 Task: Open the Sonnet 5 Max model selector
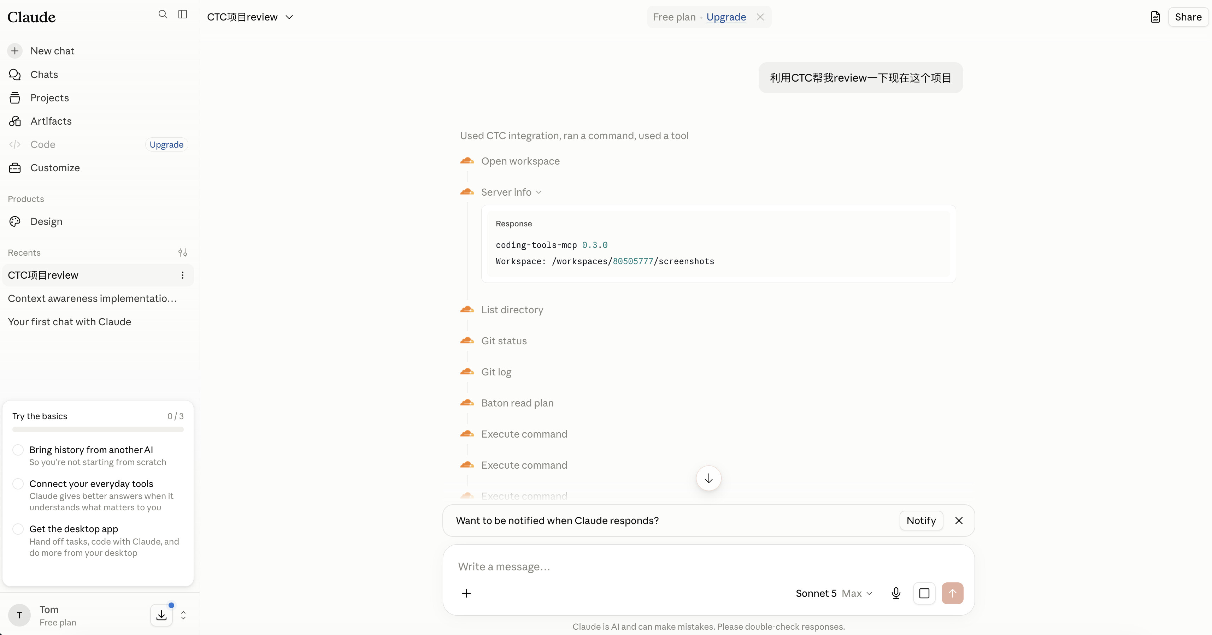[834, 594]
